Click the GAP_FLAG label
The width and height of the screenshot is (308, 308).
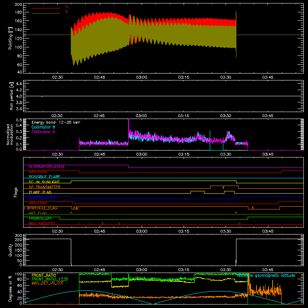[x=38, y=172]
